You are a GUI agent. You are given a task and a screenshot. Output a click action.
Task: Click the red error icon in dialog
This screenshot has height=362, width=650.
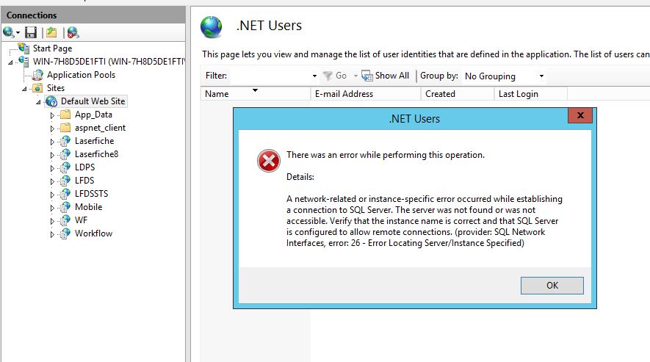[268, 161]
